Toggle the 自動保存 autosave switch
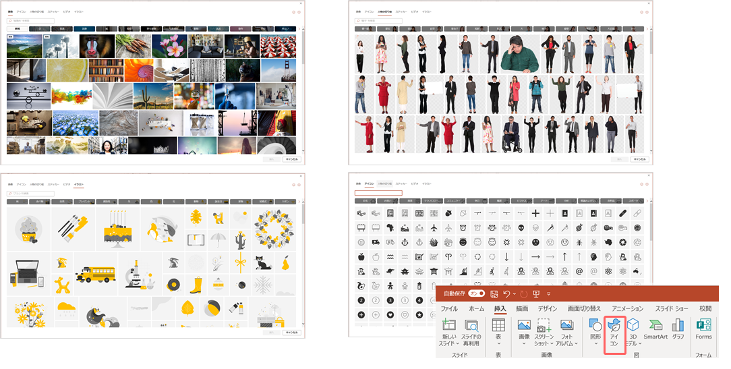 pyautogui.click(x=477, y=293)
